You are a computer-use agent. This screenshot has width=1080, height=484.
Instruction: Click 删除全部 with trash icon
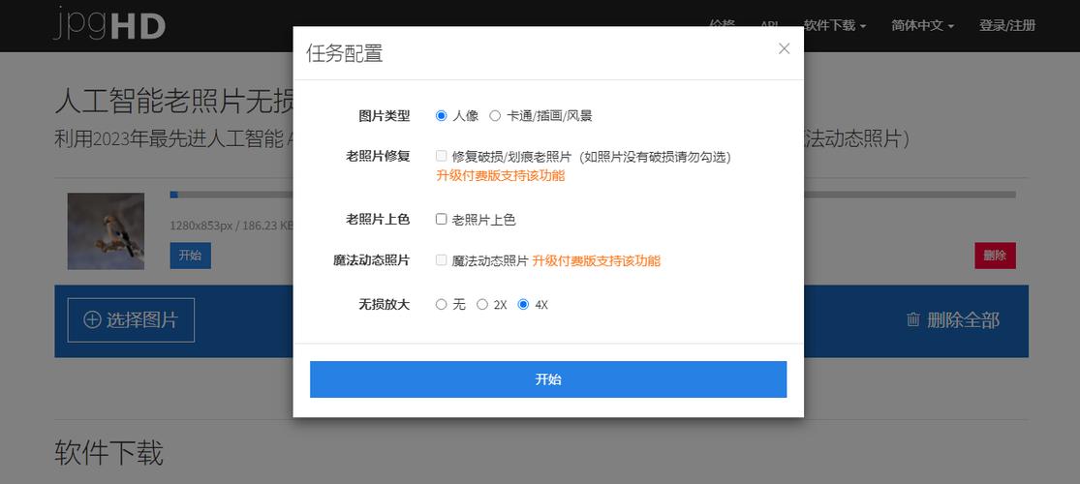pos(953,320)
